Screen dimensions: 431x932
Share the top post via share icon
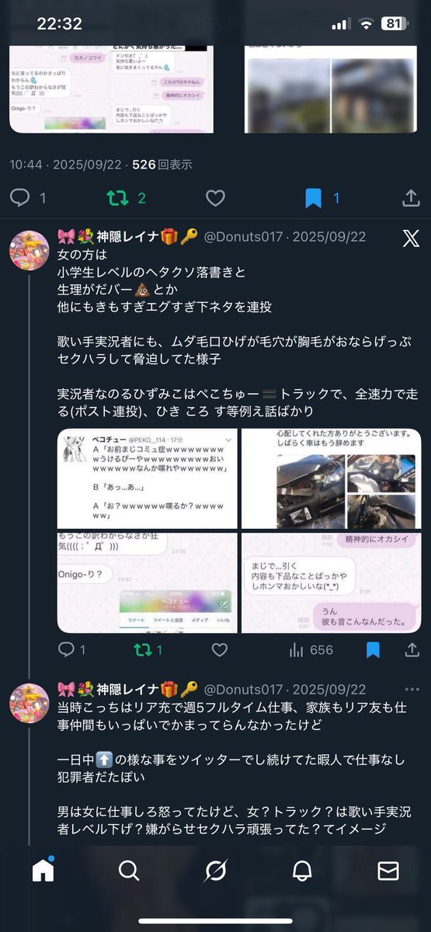(410, 198)
